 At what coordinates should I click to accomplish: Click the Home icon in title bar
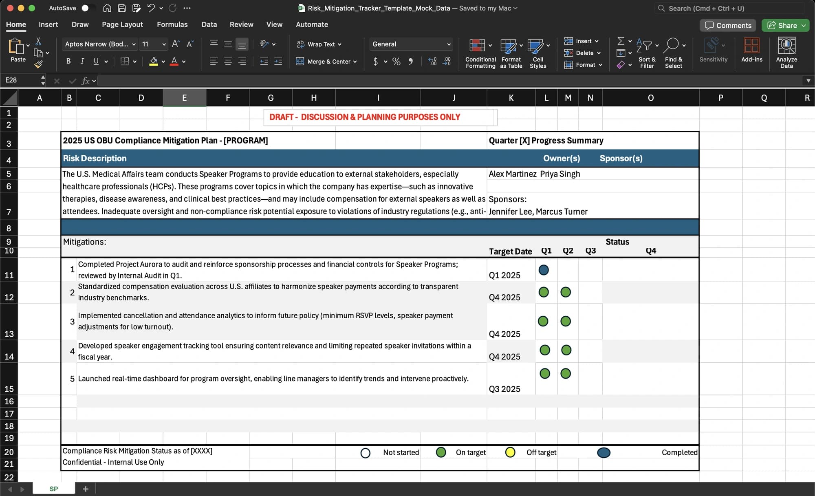(x=107, y=8)
